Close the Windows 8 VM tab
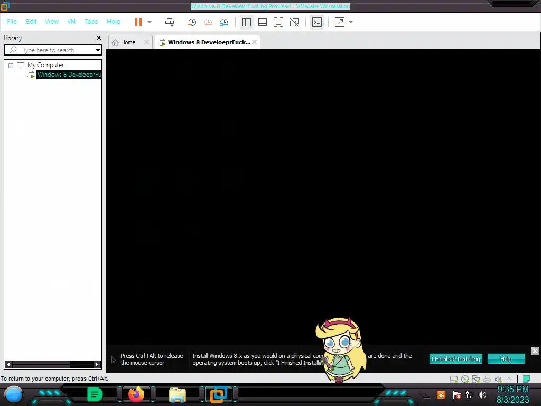The width and height of the screenshot is (541, 406). coord(254,42)
